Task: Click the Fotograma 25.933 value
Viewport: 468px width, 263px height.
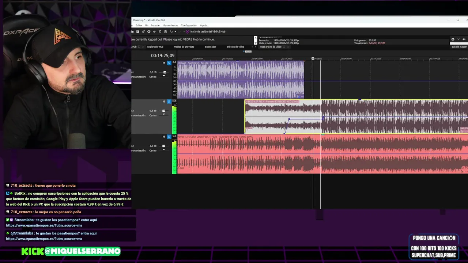Action: point(372,40)
